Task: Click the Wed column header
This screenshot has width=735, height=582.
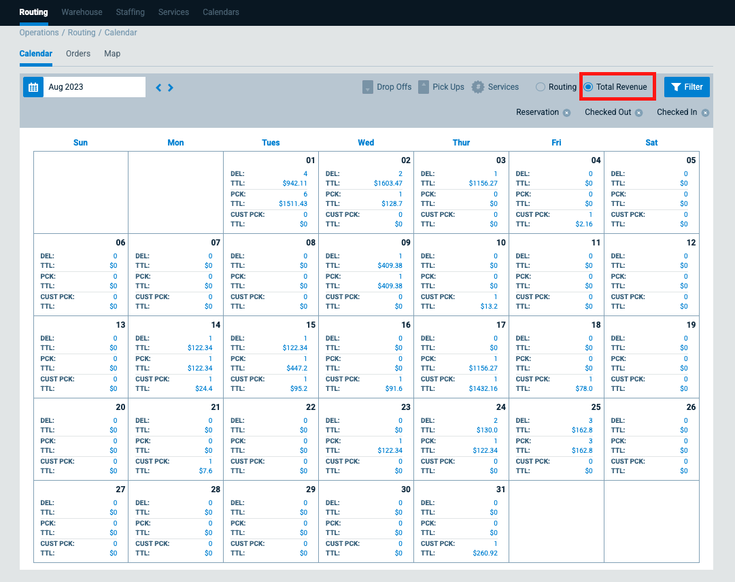Action: (366, 143)
